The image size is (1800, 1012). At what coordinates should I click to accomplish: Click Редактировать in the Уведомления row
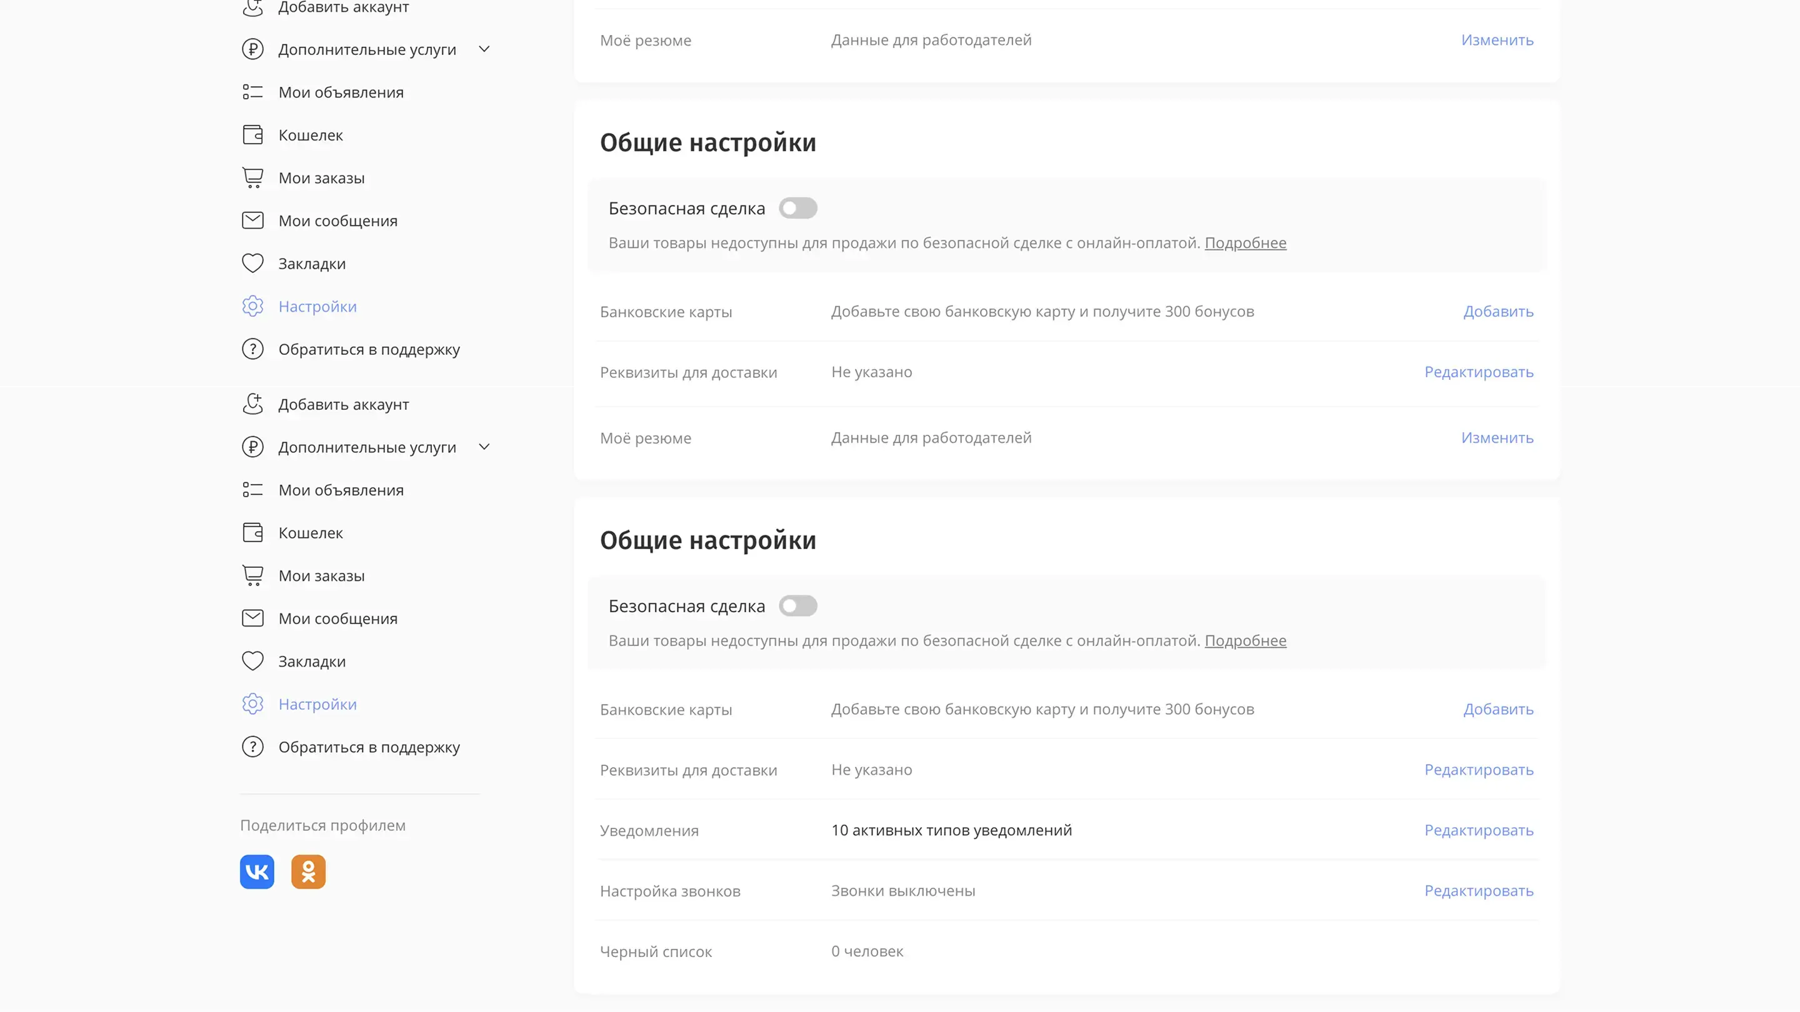point(1479,830)
